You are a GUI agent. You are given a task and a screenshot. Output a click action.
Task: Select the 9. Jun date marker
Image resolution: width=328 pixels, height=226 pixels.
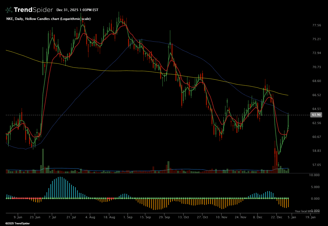coord(18,217)
